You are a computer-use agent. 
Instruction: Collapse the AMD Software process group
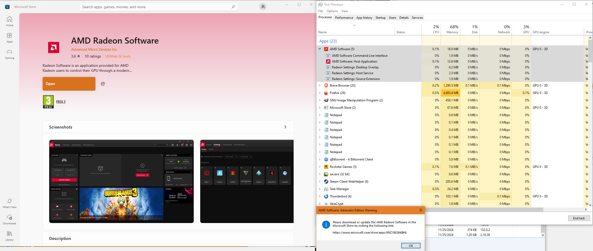click(x=320, y=49)
